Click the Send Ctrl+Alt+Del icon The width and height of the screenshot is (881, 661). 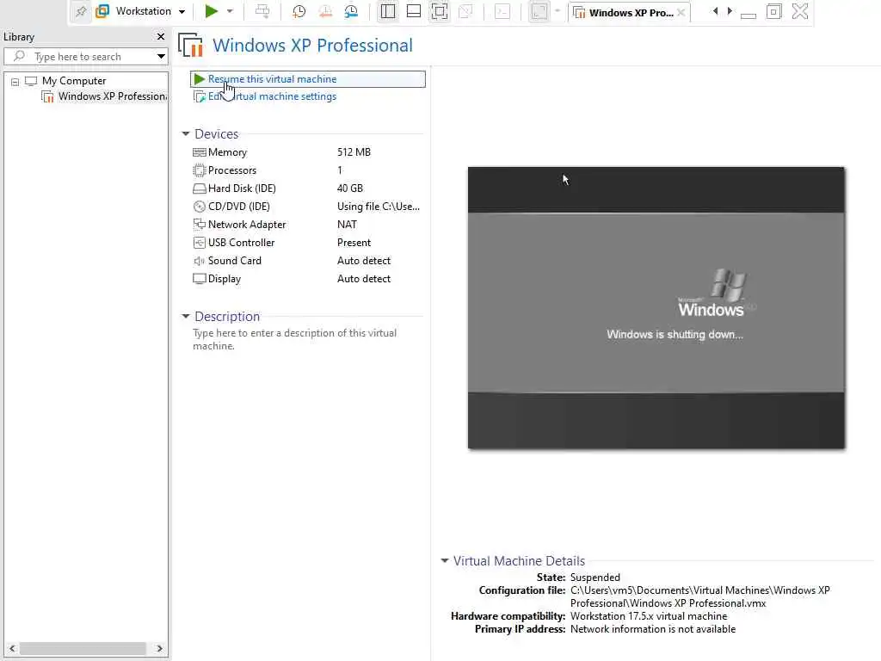tap(262, 11)
